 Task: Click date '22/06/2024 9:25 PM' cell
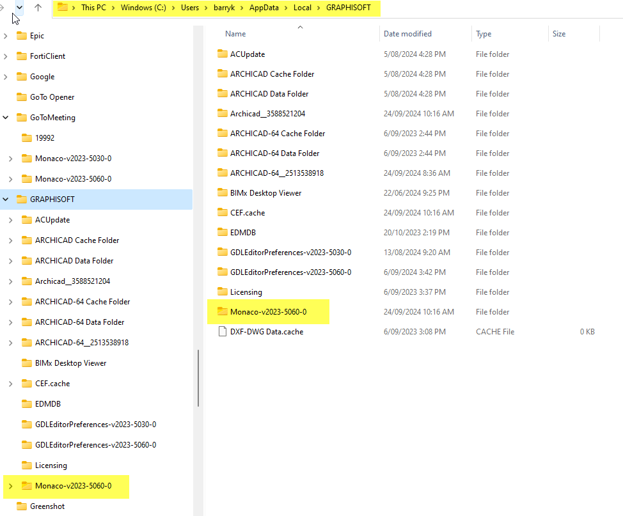pyautogui.click(x=416, y=193)
